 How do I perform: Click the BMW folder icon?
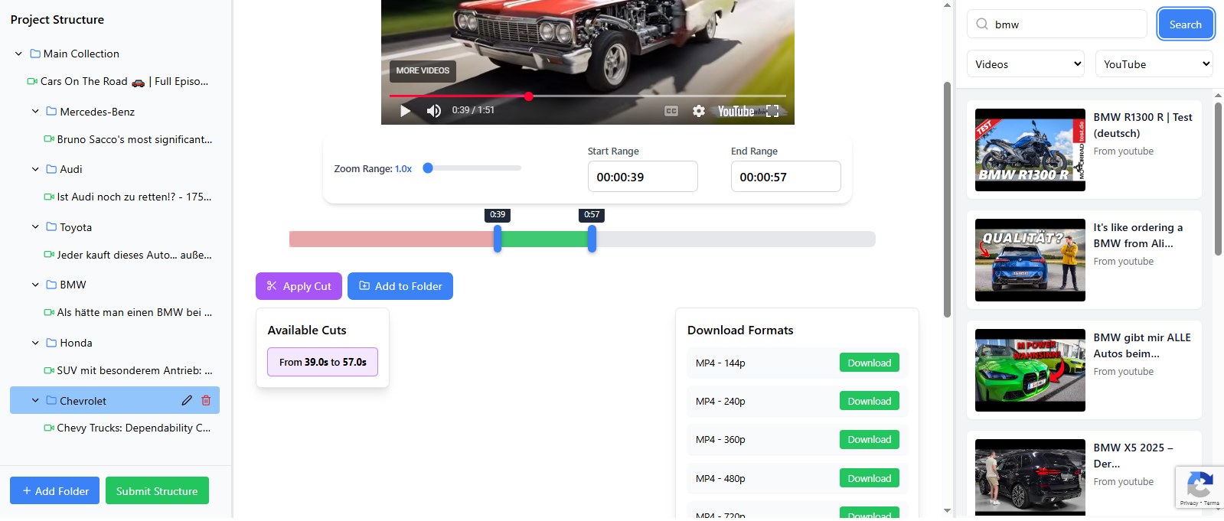tap(51, 285)
